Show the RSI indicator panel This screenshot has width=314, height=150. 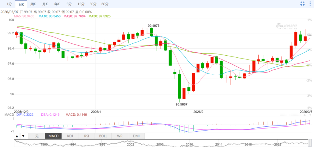(x=86, y=136)
